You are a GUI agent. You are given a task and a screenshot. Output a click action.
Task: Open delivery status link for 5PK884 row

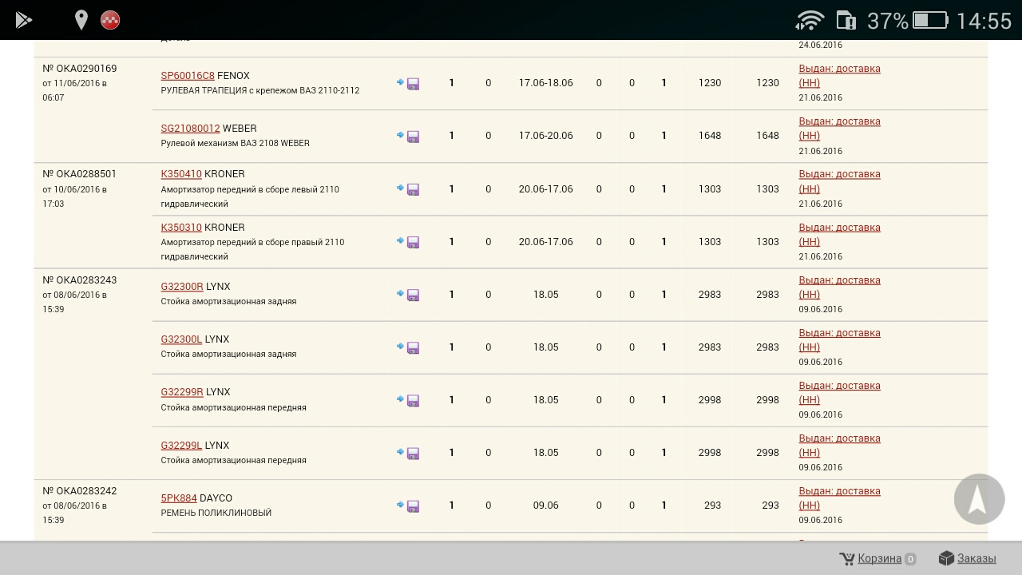839,498
